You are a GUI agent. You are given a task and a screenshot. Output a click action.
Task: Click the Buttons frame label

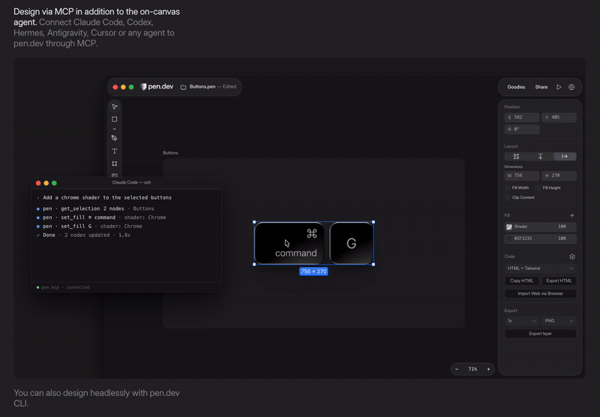(170, 153)
